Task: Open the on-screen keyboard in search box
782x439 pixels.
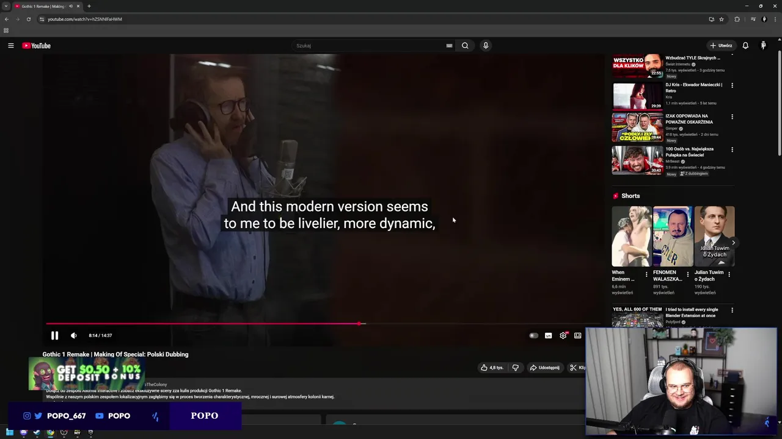Action: point(449,46)
